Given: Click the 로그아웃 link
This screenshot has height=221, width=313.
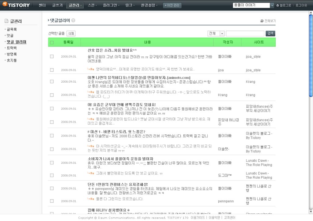Looking at the screenshot, I should click(301, 6).
